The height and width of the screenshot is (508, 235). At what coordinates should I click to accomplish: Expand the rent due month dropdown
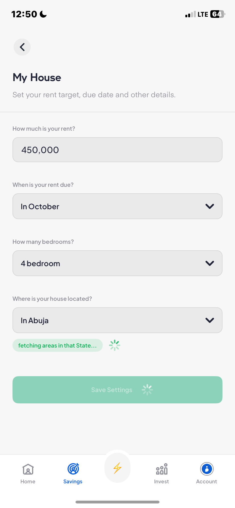click(x=117, y=206)
